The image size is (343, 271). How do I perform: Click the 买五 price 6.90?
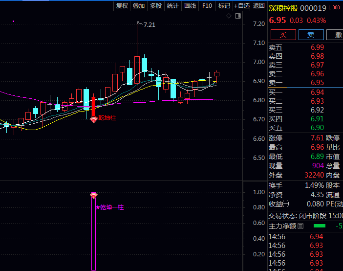tap(317, 127)
